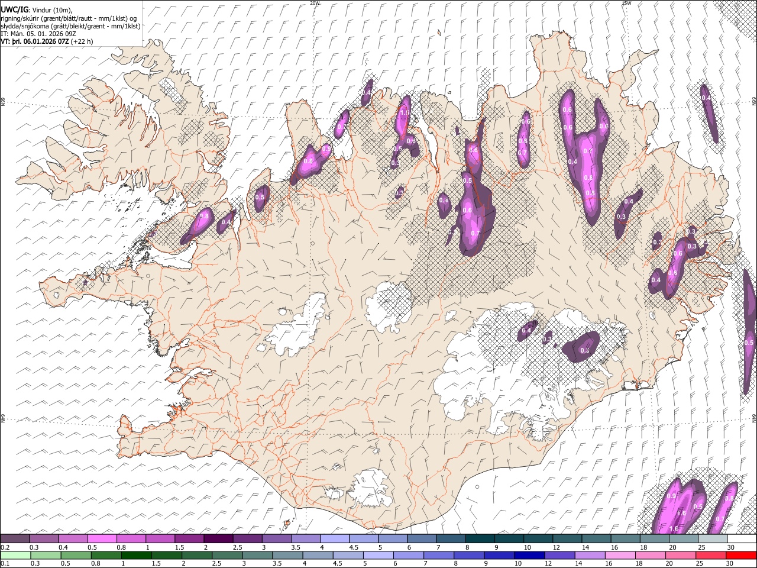Click the light lavender swatch between 4 and 4.5 in the upper legend
The image size is (757, 568).
(335, 538)
